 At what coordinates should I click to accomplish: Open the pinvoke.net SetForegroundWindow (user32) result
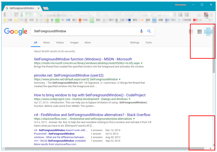click(x=69, y=75)
